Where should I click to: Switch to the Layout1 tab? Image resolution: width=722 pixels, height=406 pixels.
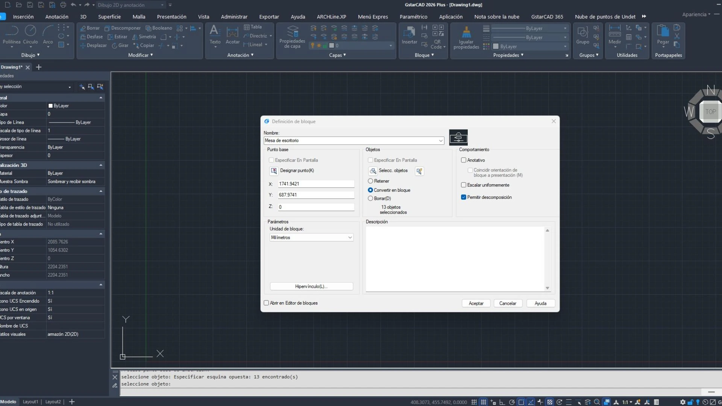[30, 401]
